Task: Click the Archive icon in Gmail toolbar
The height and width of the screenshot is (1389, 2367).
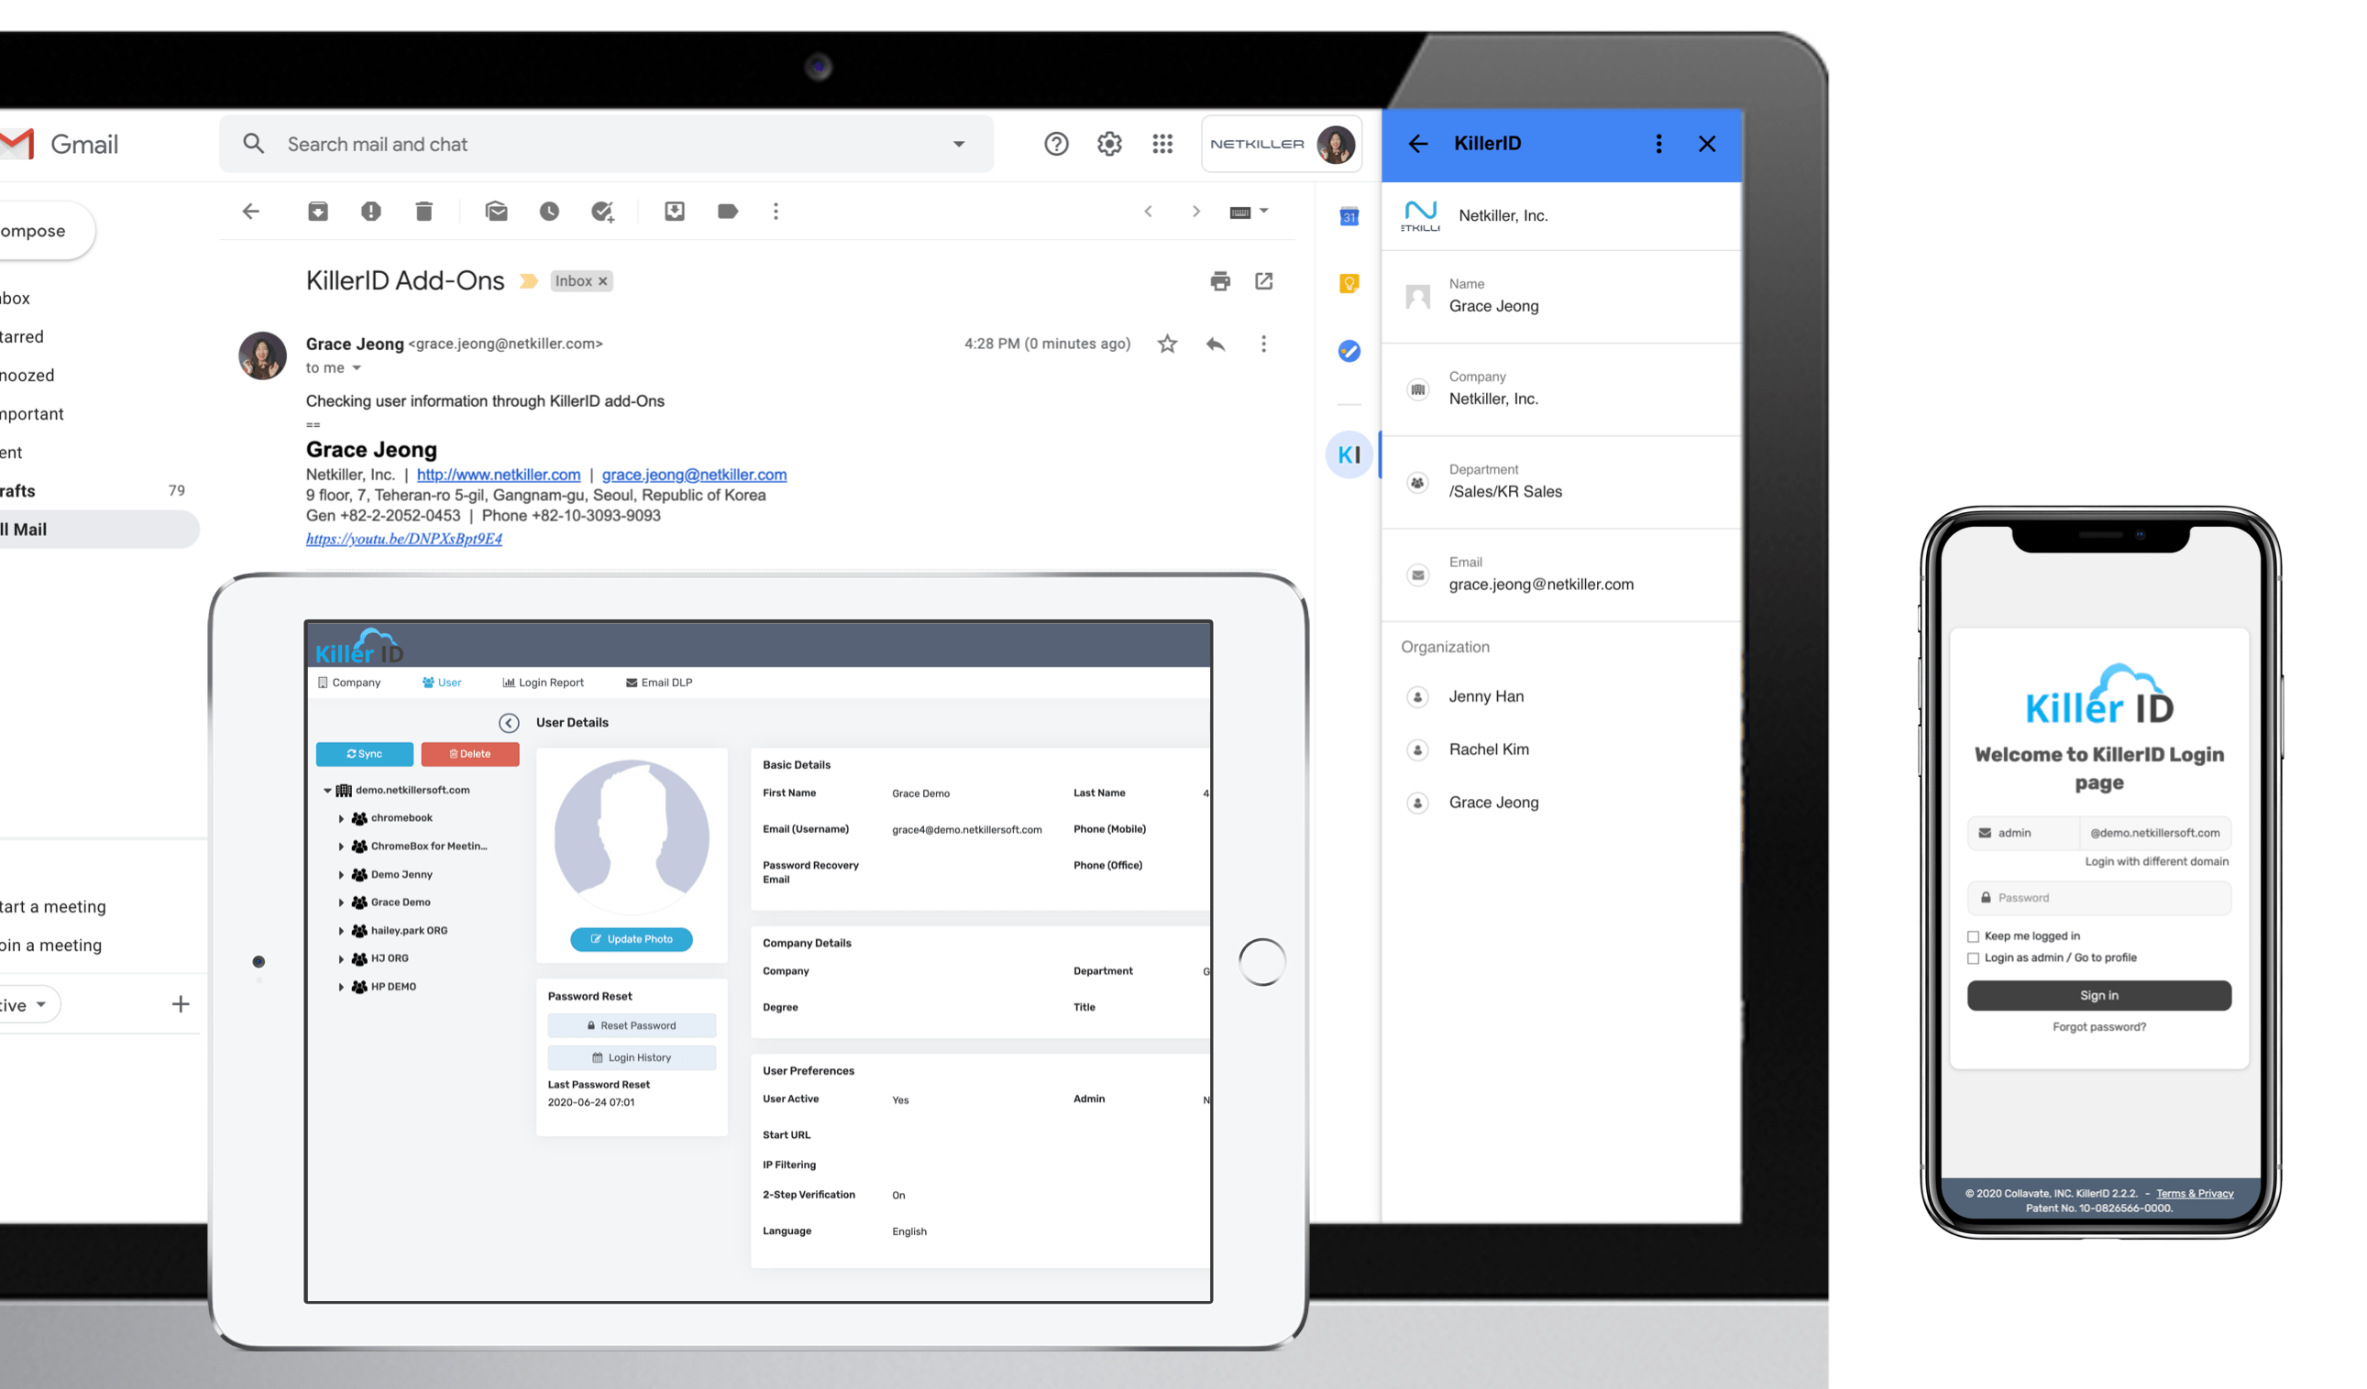Action: pyautogui.click(x=317, y=211)
